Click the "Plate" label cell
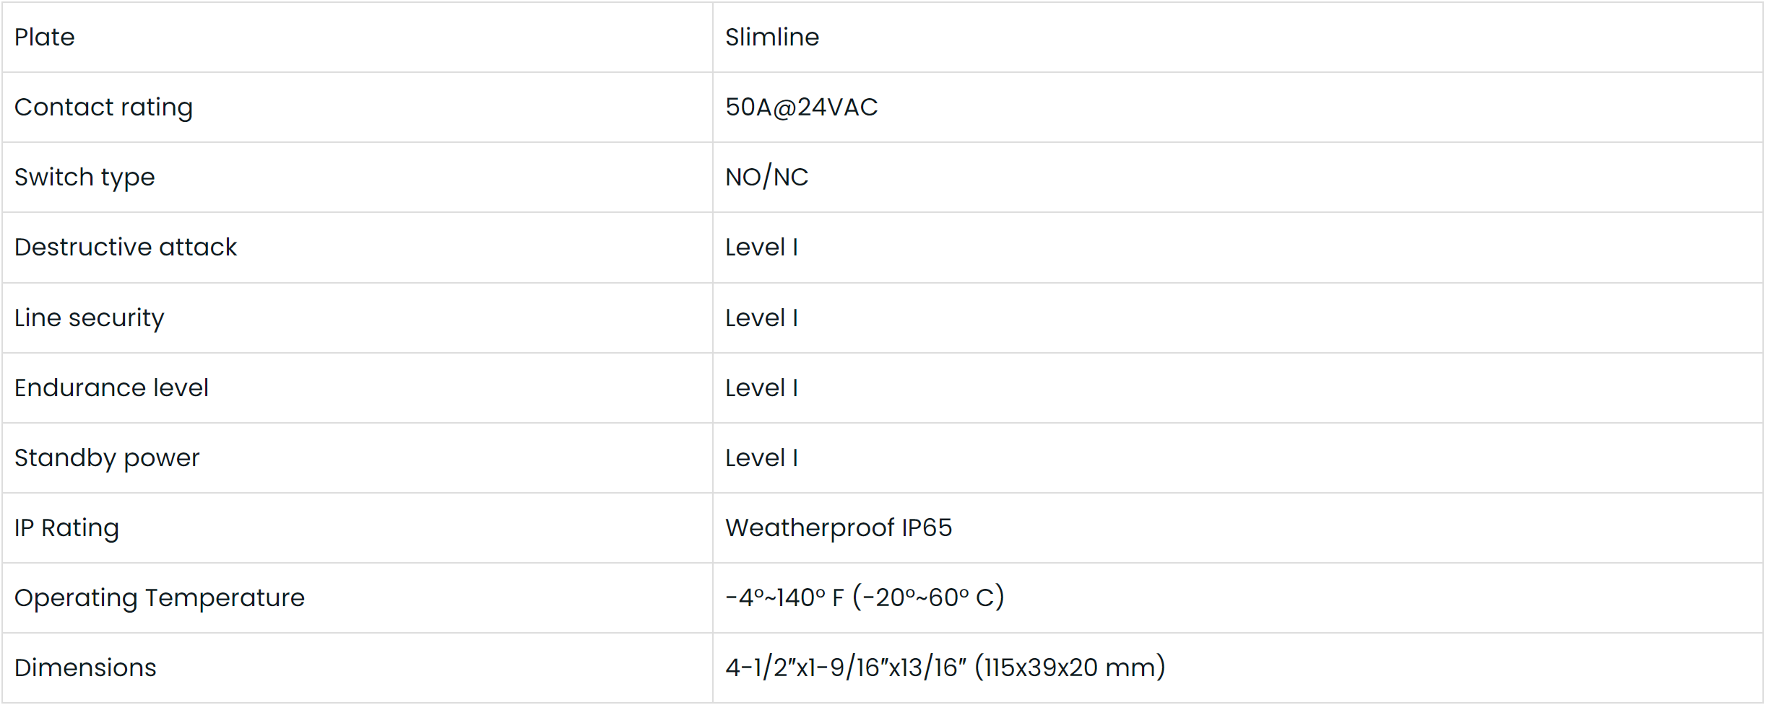This screenshot has height=705, width=1766. tap(45, 38)
